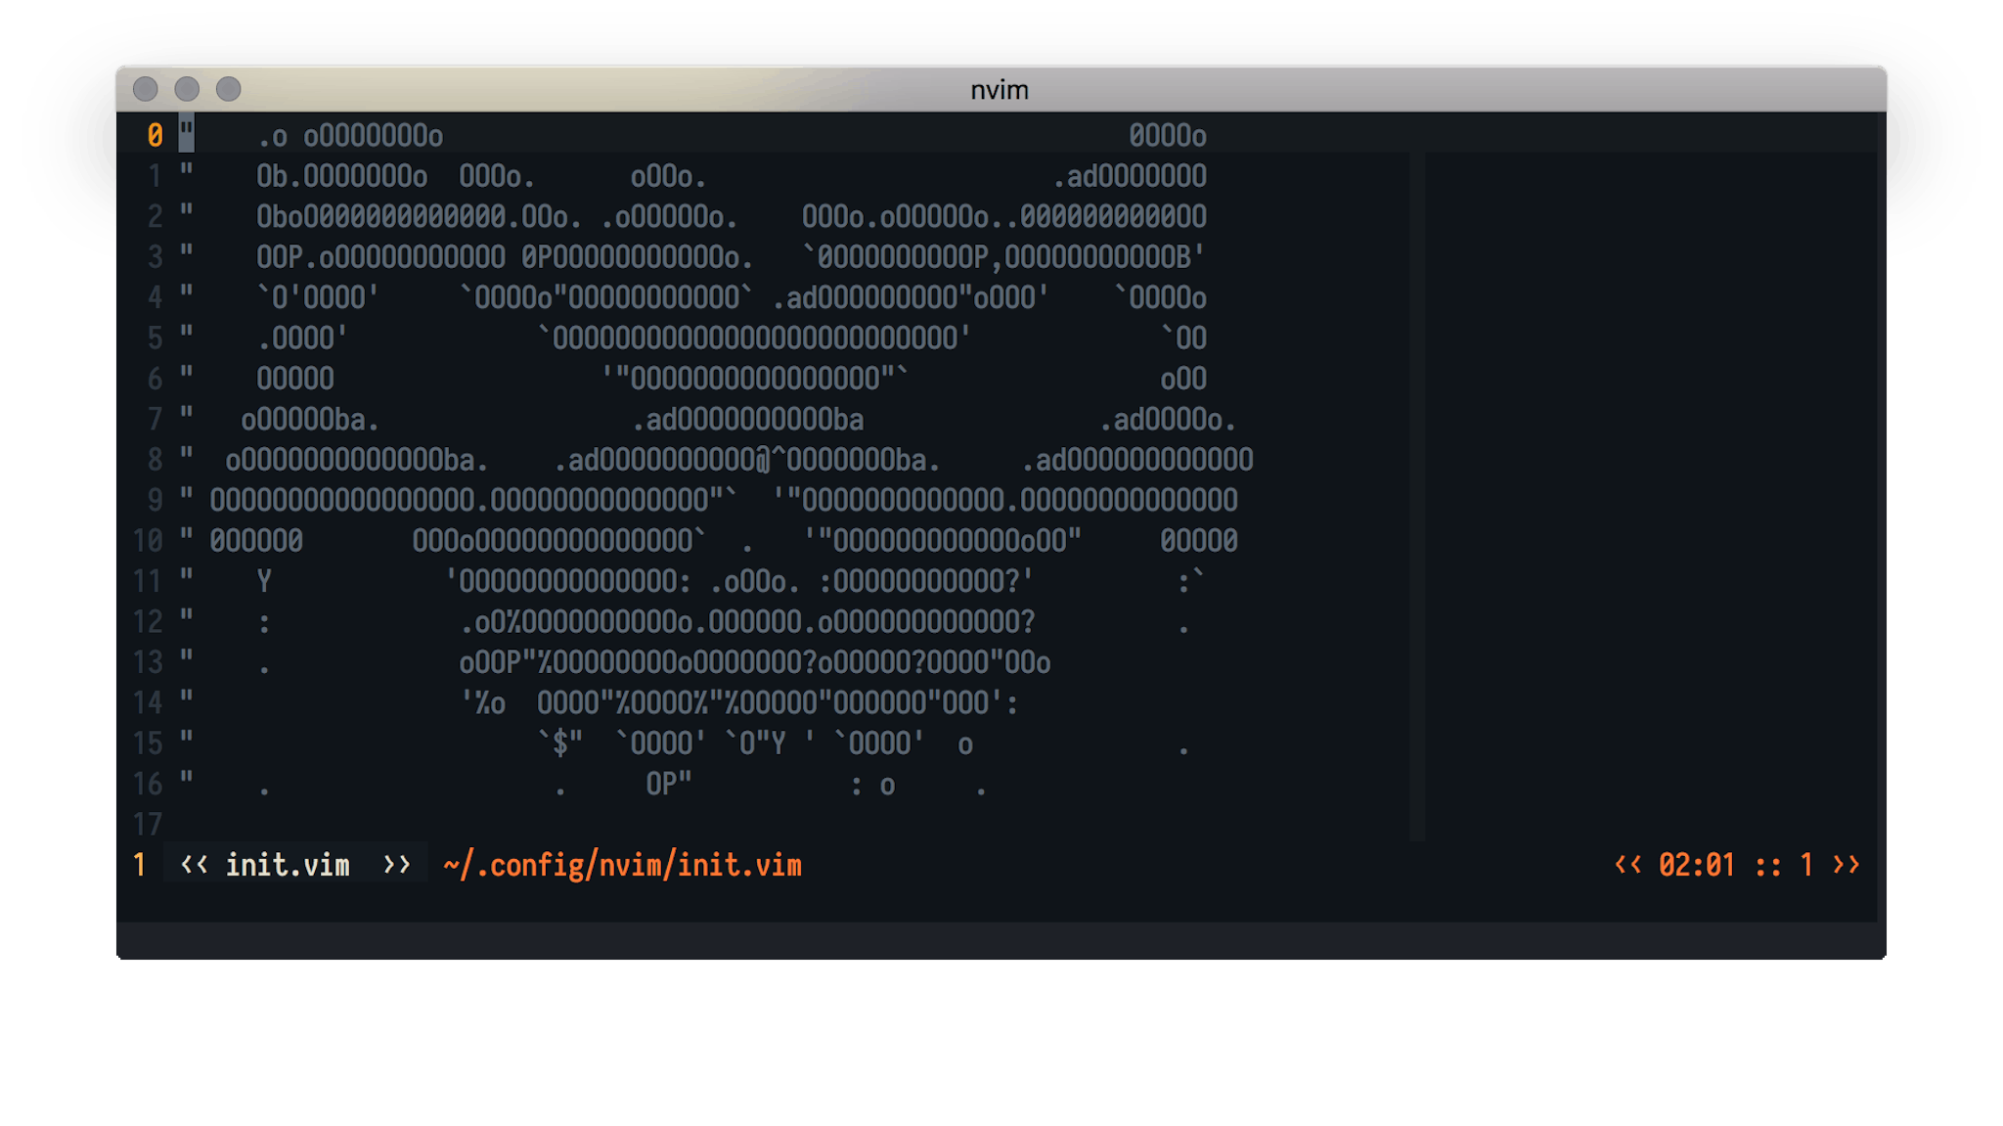
Task: Click line number 8 in the gutter
Action: pyautogui.click(x=155, y=459)
